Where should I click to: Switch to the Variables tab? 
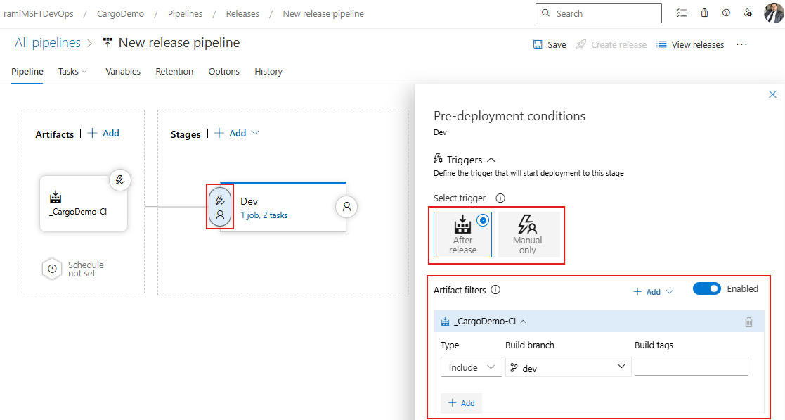coord(123,71)
